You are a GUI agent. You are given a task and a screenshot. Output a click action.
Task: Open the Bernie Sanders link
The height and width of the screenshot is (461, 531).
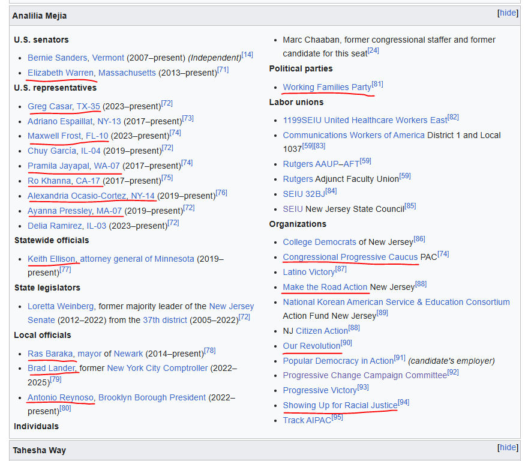click(x=57, y=58)
